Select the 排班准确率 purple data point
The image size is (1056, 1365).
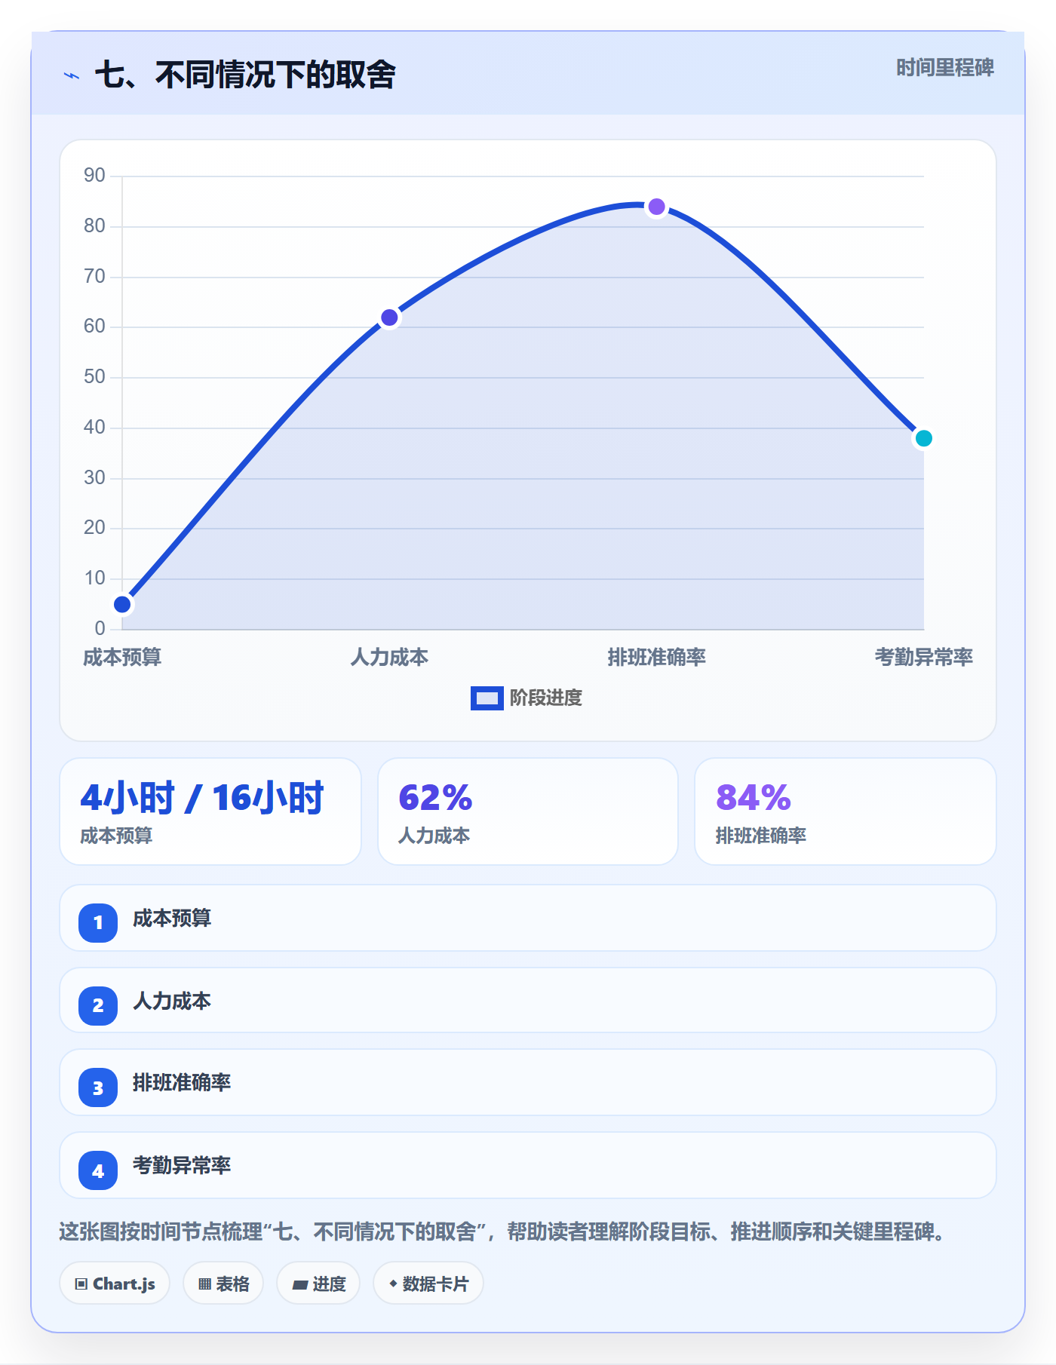656,207
